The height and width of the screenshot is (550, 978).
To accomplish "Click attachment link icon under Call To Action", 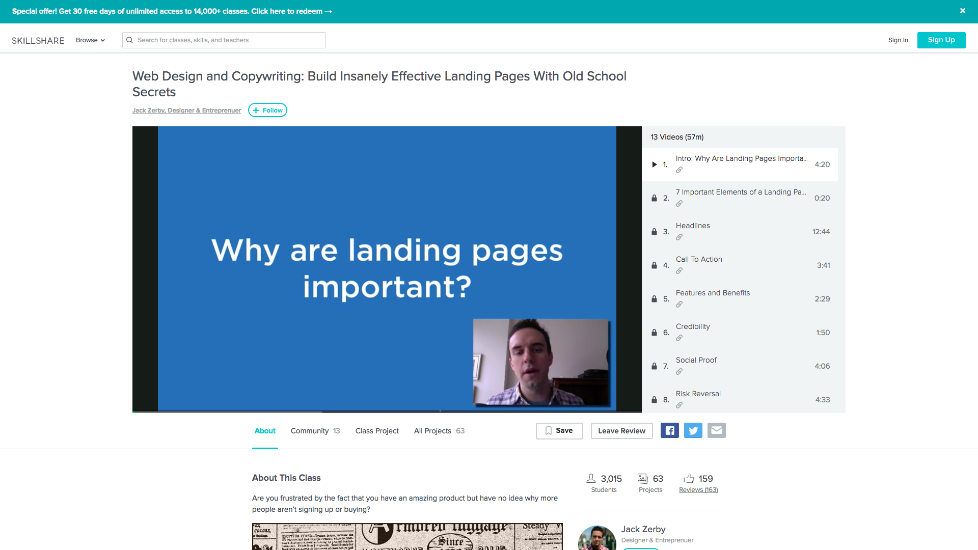I will [x=679, y=271].
